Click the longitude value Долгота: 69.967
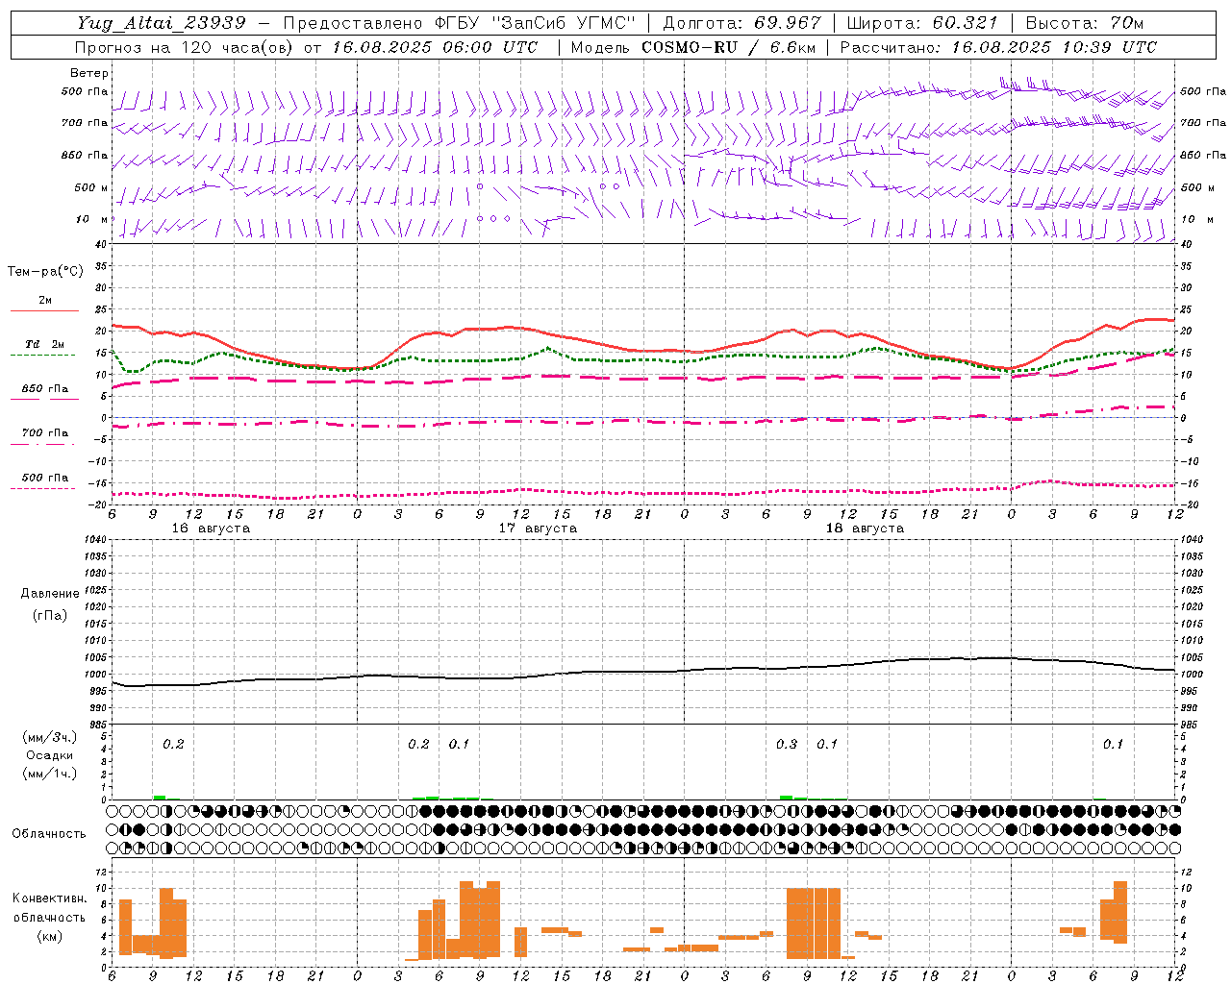The image size is (1231, 984). tap(741, 23)
